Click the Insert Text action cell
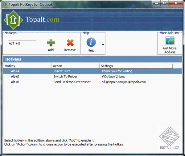The width and height of the screenshot is (185, 156). (62, 71)
